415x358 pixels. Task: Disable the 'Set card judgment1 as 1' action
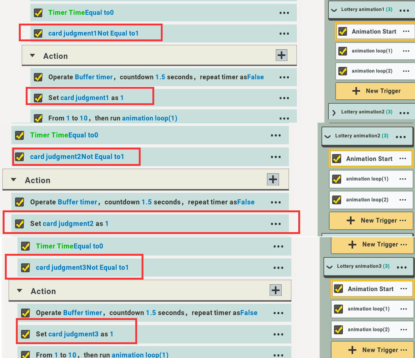38,98
